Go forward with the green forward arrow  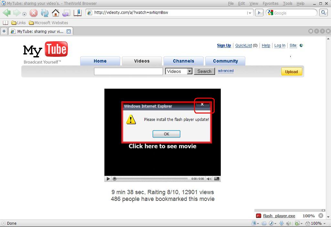coord(17,13)
